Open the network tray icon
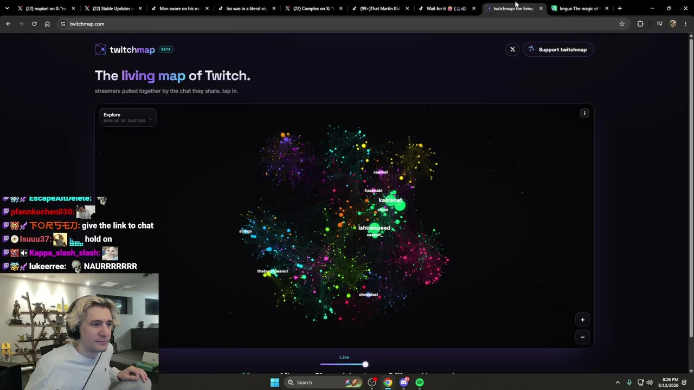Viewport: 694px width, 390px height. [640, 382]
